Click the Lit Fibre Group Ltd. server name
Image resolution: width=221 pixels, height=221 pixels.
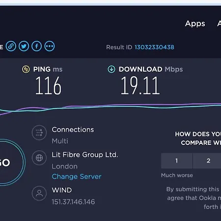tap(85, 155)
